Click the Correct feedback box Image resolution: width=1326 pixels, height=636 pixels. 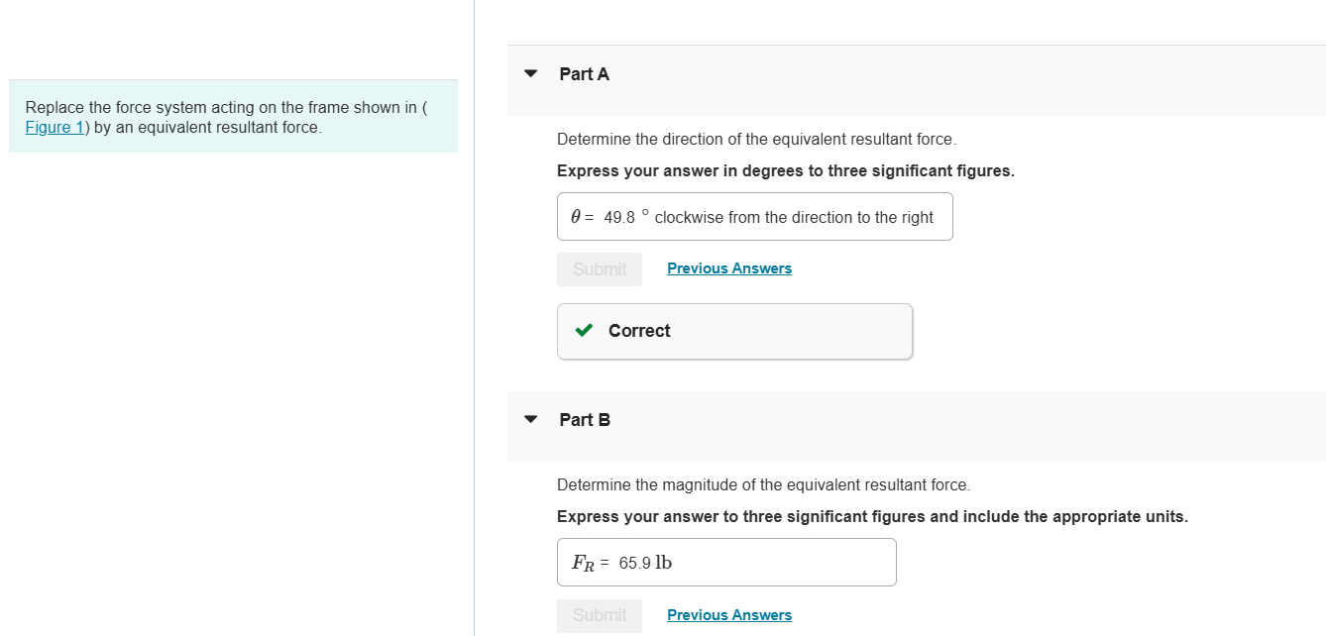733,330
